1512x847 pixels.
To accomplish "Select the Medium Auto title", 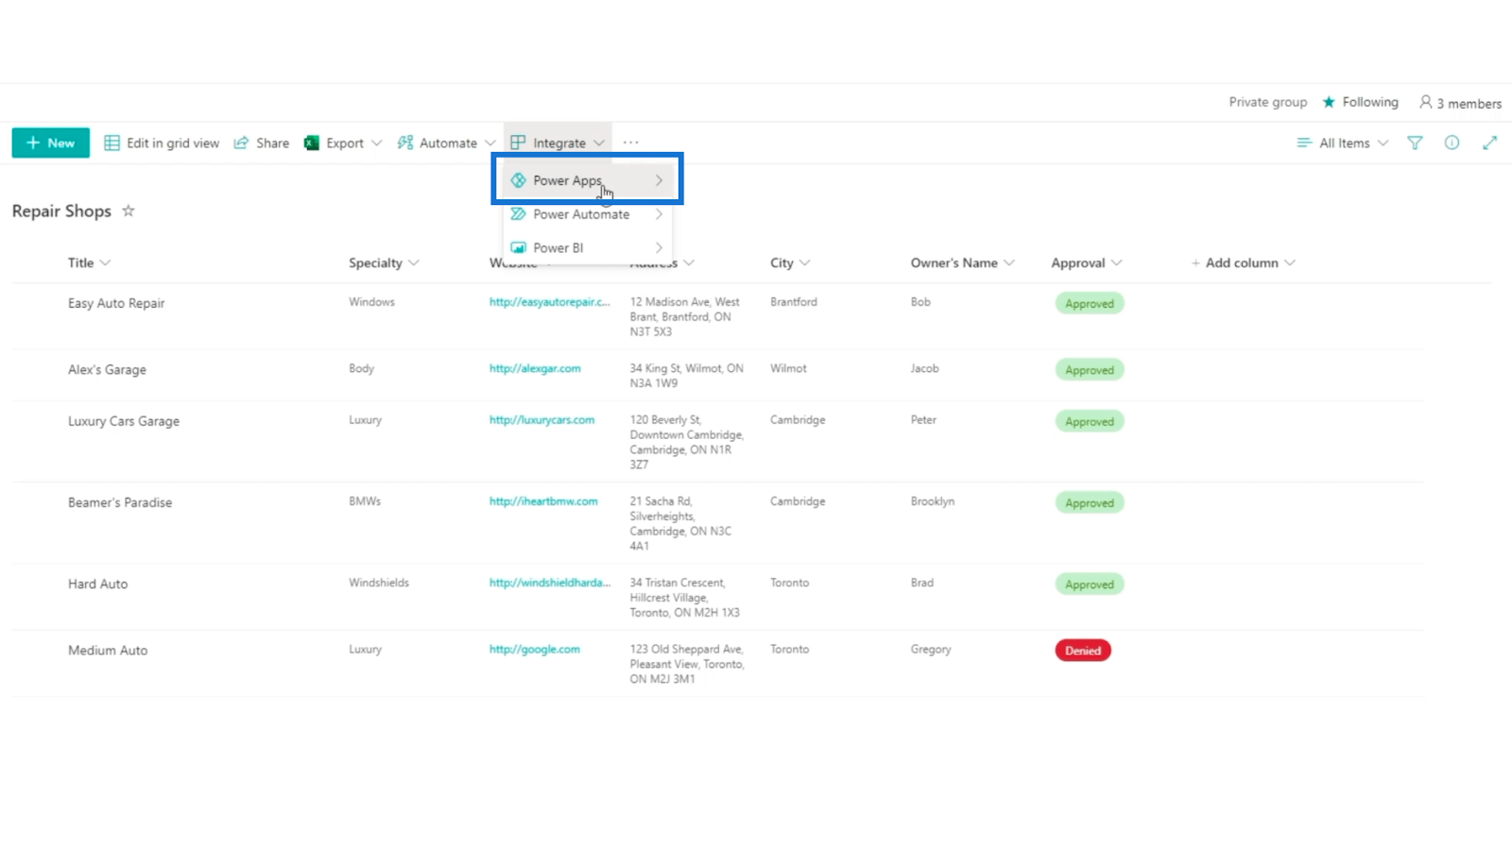I will point(108,650).
